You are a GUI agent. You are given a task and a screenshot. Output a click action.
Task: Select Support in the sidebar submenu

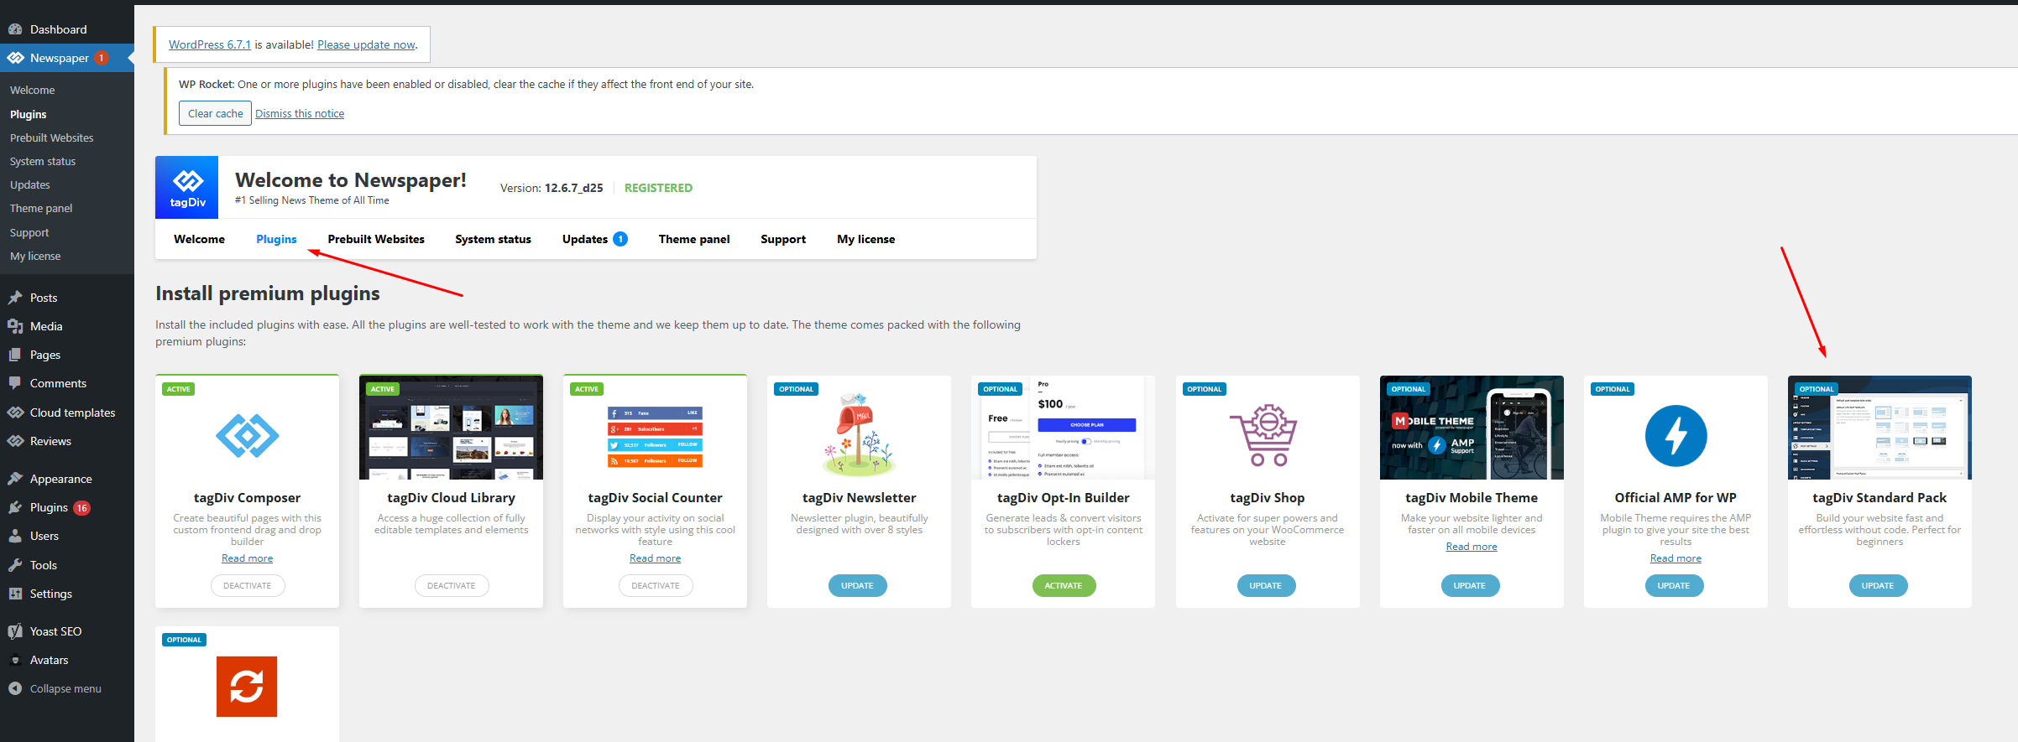29,232
